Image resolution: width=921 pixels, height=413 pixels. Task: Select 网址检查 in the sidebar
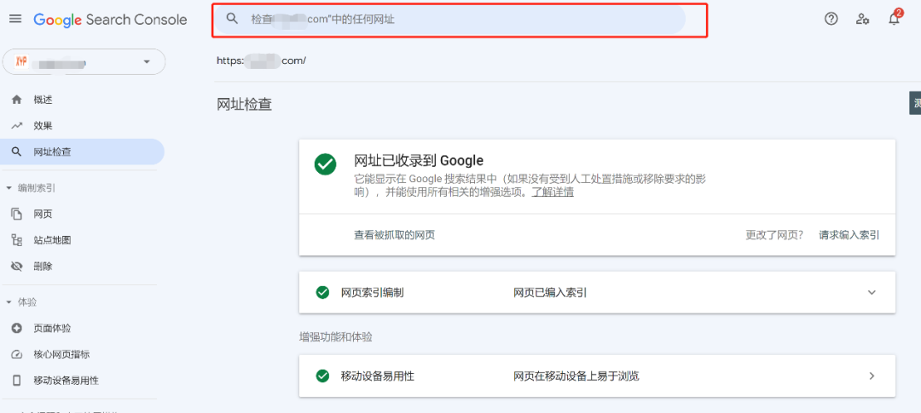point(82,152)
